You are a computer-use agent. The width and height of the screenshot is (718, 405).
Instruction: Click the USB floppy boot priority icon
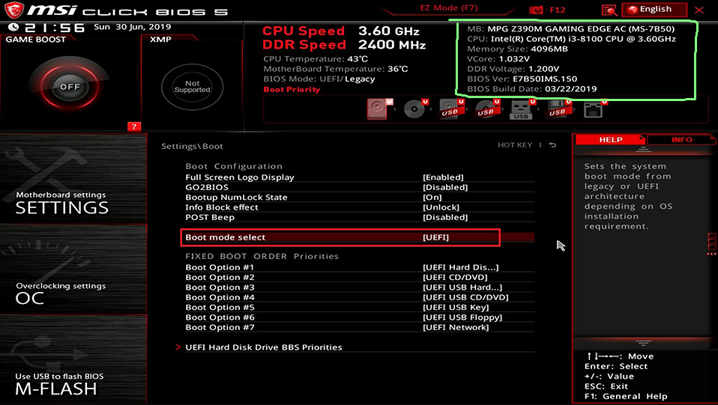pyautogui.click(x=558, y=109)
